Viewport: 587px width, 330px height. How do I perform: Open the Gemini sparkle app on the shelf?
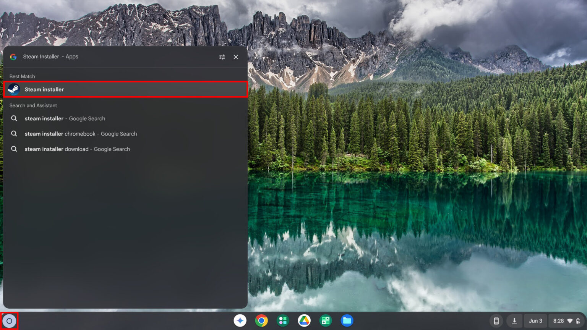240,320
